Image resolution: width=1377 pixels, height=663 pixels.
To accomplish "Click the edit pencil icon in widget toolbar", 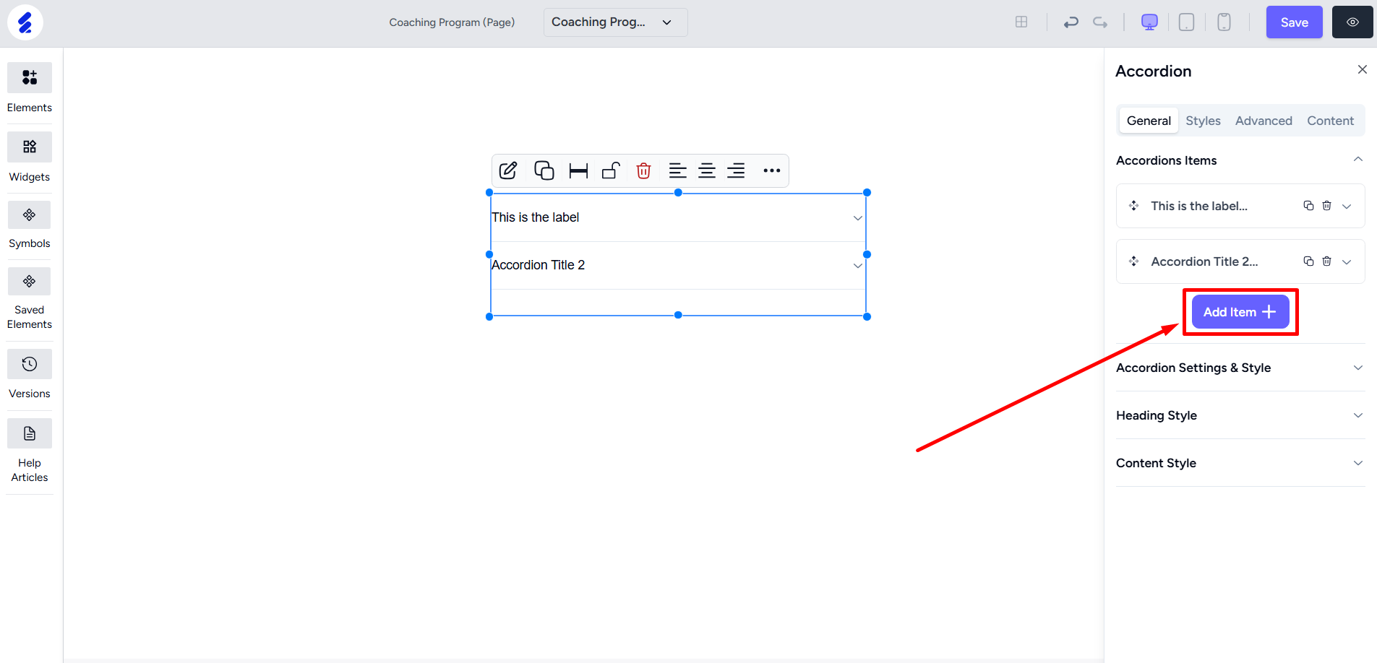I will point(508,170).
